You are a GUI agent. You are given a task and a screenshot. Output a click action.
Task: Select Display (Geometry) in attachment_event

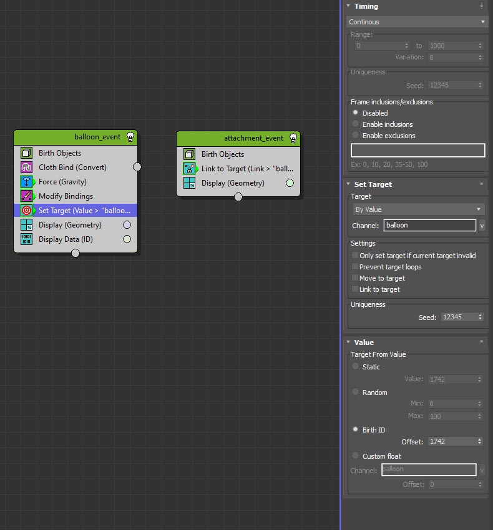[x=233, y=183]
